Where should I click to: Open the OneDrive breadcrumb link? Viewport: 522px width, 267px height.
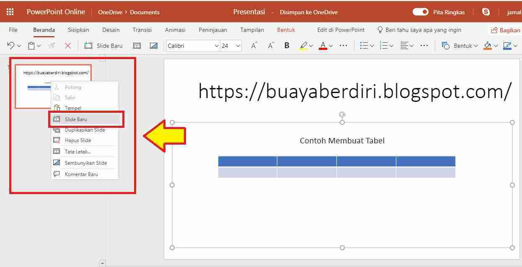point(110,12)
